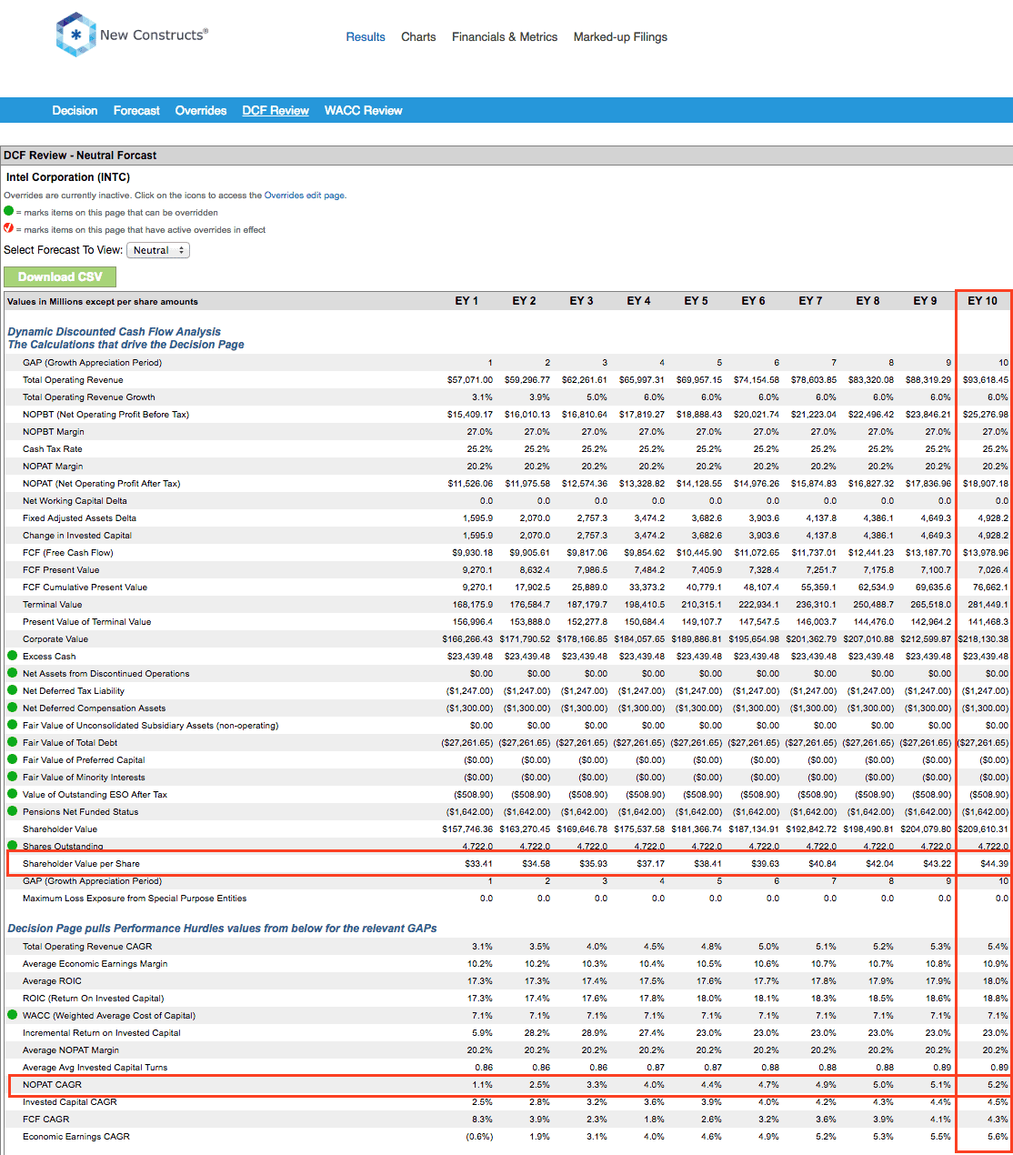Click Shareholder Value per Share row label
The height and width of the screenshot is (1155, 1013).
pos(81,863)
